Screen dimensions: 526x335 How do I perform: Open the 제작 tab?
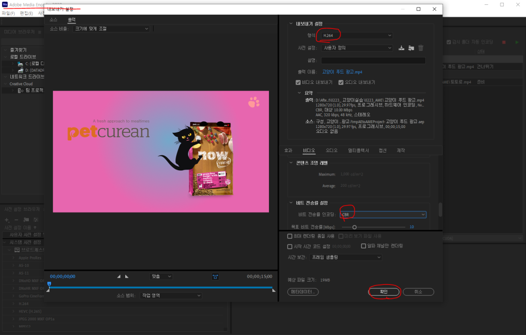pyautogui.click(x=401, y=150)
